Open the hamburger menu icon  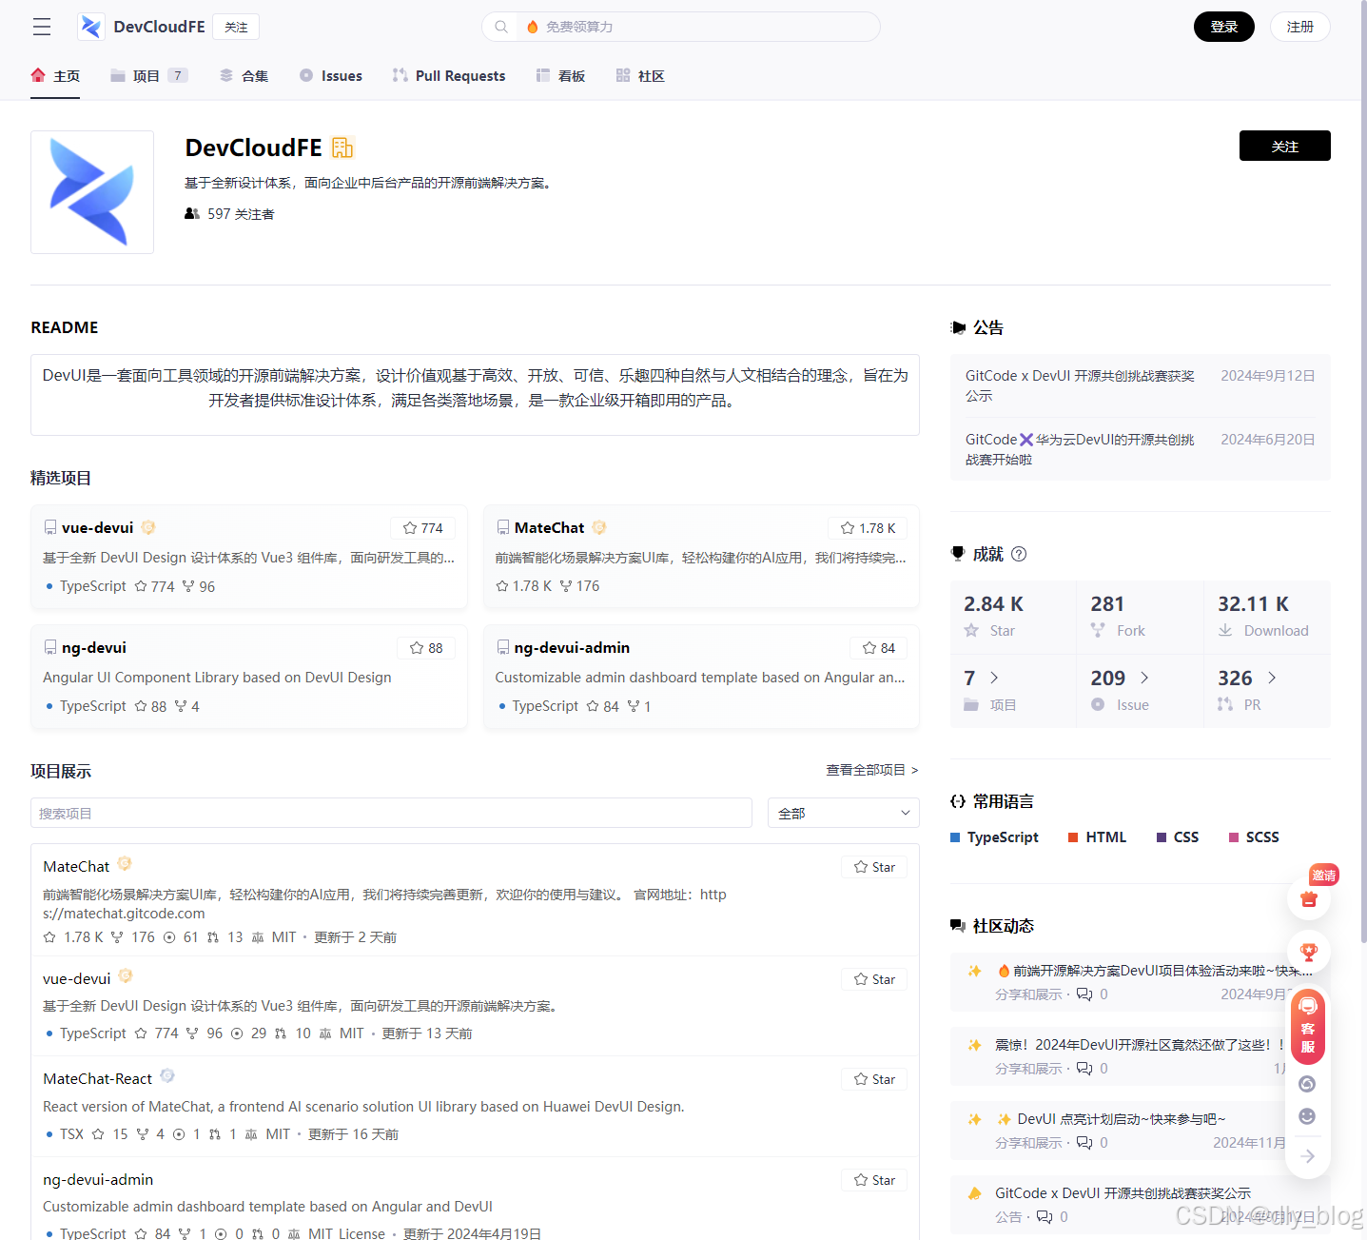(x=42, y=27)
